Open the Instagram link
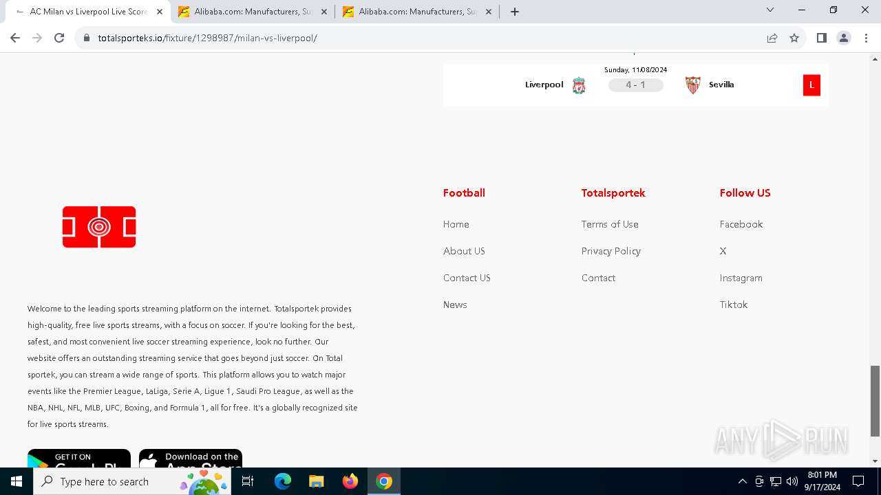881x495 pixels. click(741, 278)
